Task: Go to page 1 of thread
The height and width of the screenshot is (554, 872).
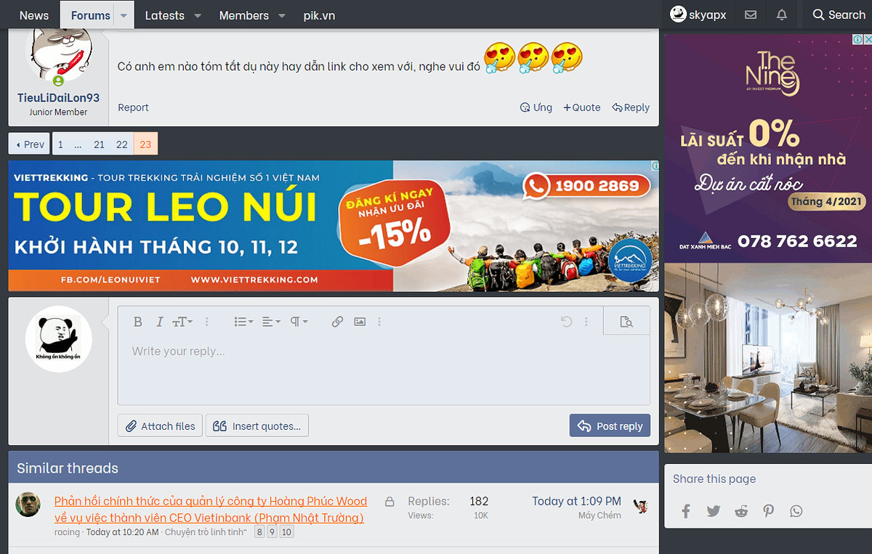Action: tap(61, 144)
